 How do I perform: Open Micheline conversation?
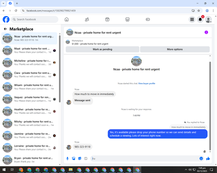point(29,63)
